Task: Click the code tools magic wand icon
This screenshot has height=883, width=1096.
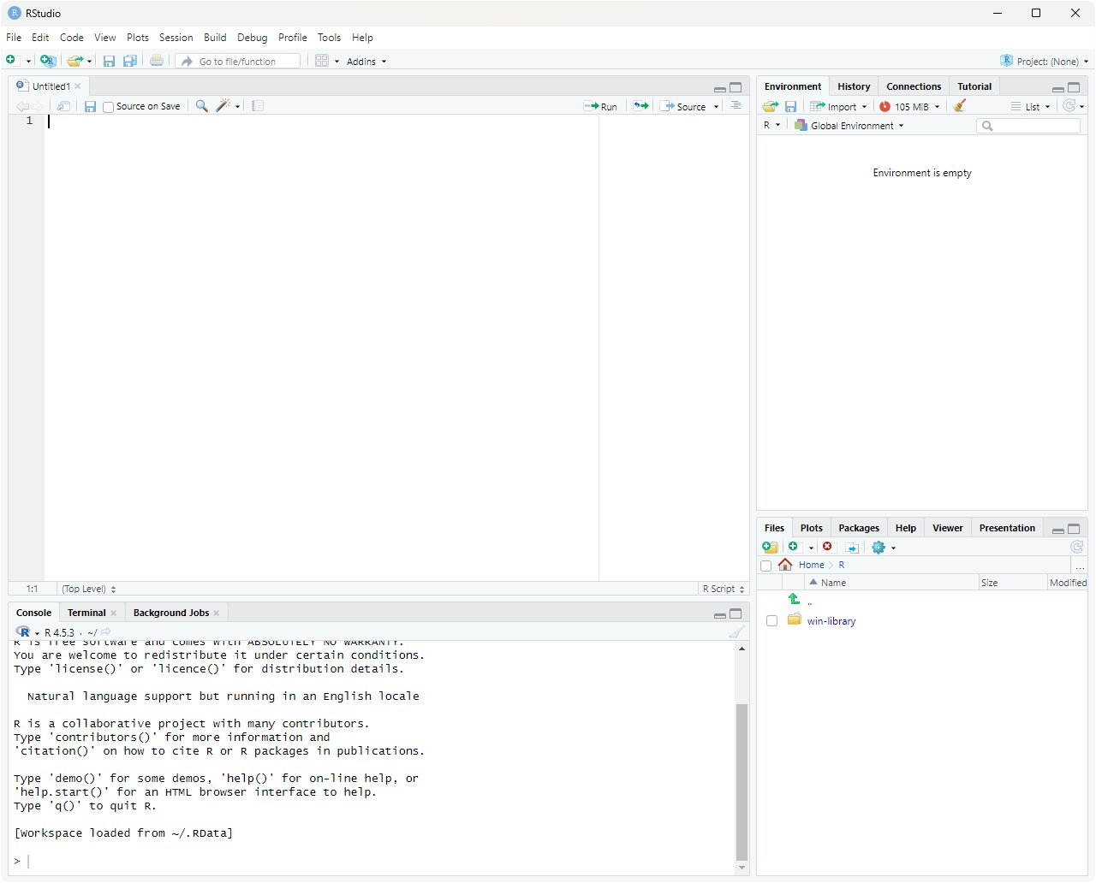Action: point(223,106)
